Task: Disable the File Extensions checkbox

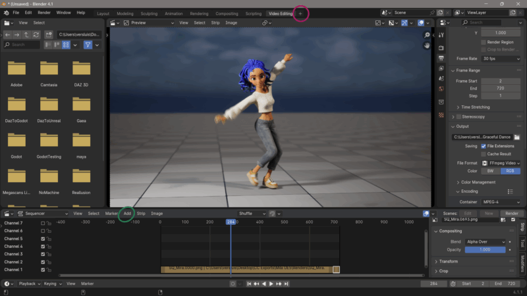Action: pos(484,146)
